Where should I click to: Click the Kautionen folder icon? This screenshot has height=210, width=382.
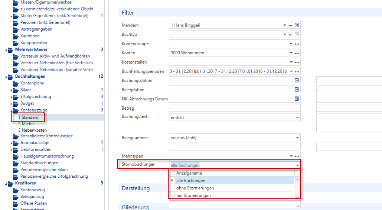tap(16, 36)
